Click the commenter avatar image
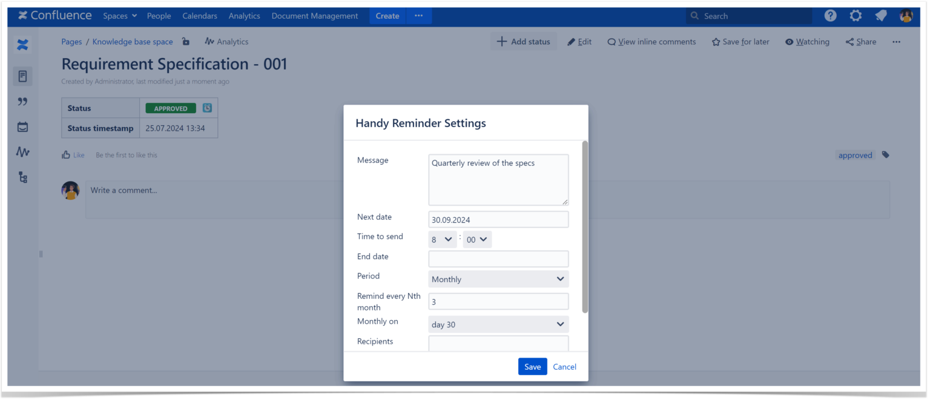 click(70, 191)
